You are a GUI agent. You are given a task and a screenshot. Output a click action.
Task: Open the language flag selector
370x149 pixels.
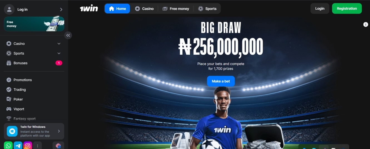pos(58,145)
